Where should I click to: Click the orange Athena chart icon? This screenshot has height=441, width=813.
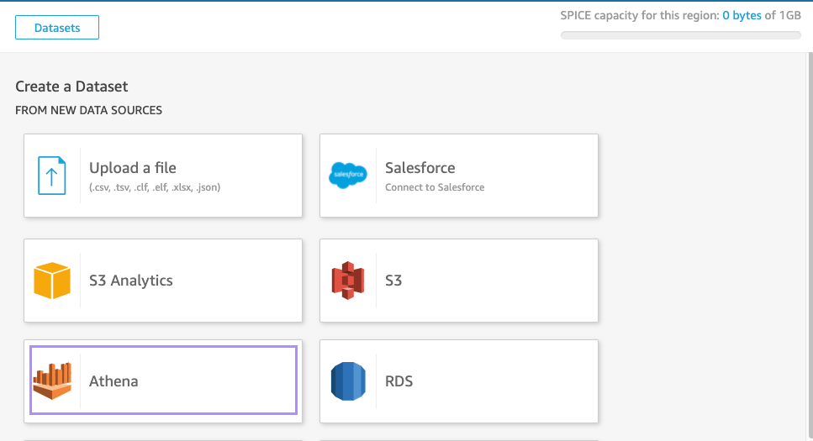pyautogui.click(x=52, y=381)
